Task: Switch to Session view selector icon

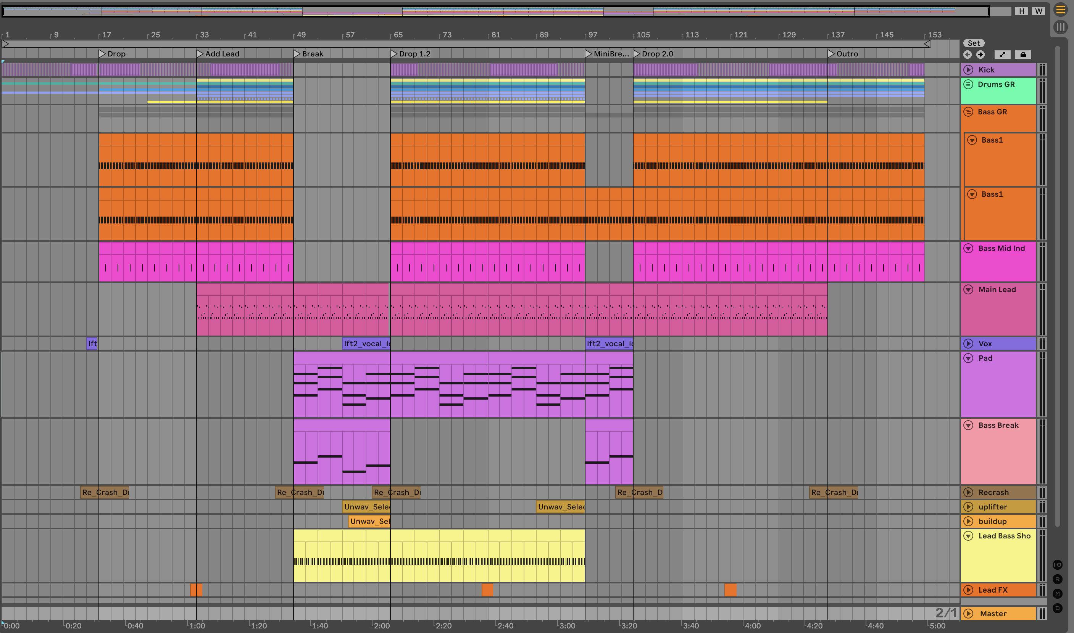Action: [x=1060, y=27]
